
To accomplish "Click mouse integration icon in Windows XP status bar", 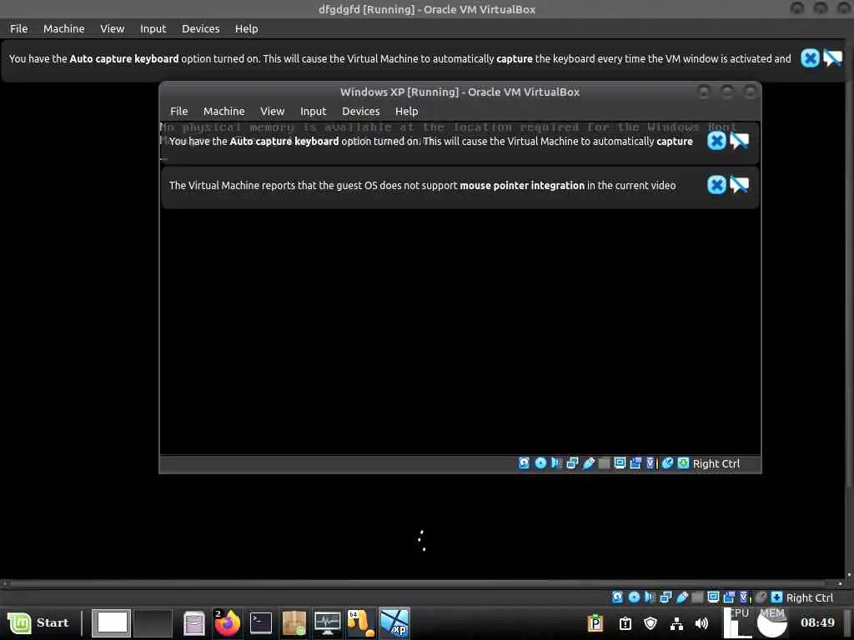I will [668, 463].
